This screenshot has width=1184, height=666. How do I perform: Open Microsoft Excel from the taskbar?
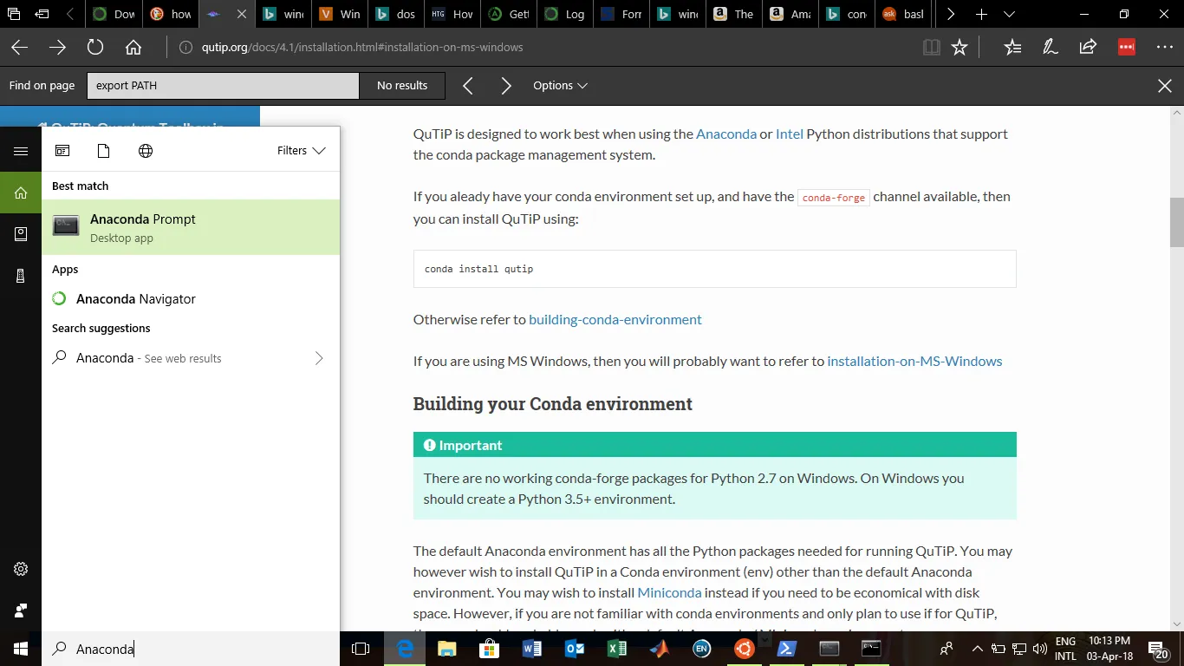pyautogui.click(x=617, y=649)
